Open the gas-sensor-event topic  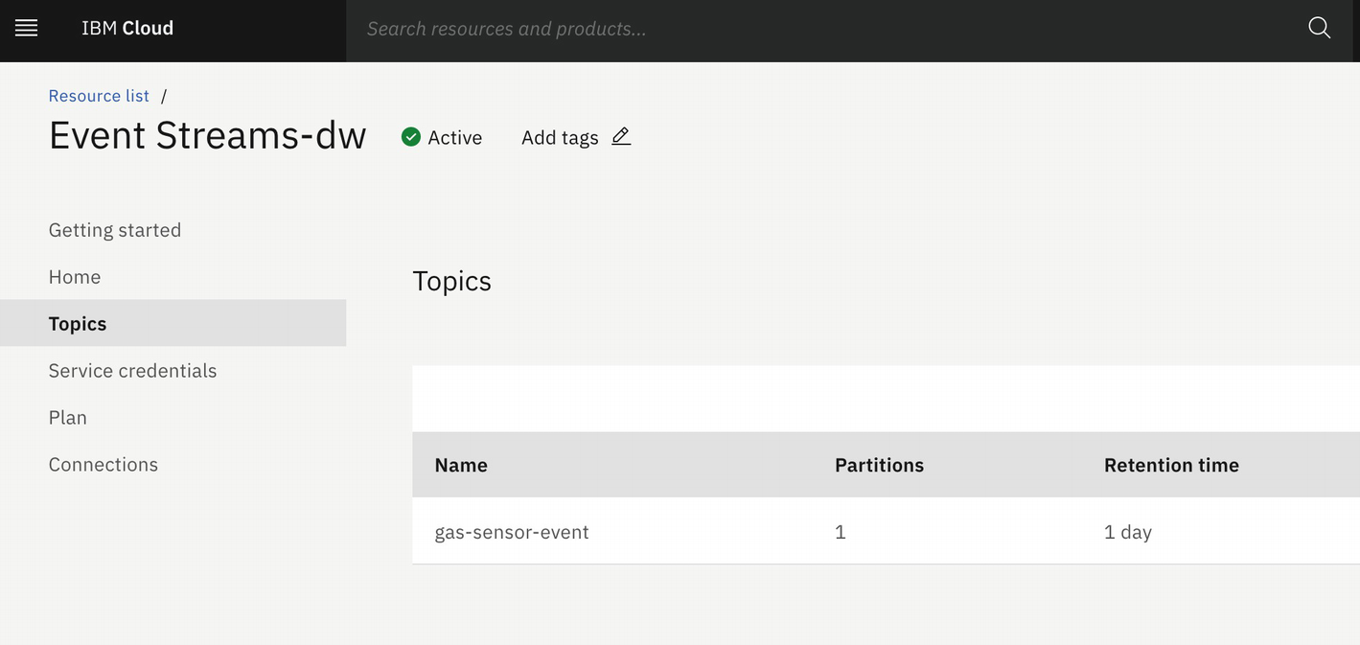coord(512,532)
